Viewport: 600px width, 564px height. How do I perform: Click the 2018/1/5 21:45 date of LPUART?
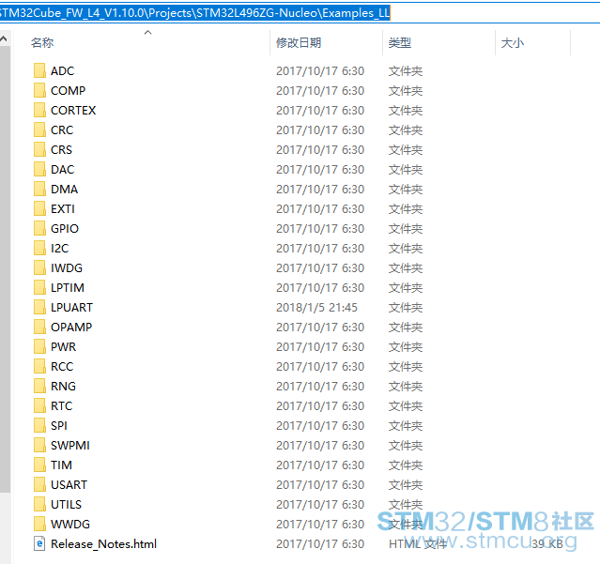316,308
